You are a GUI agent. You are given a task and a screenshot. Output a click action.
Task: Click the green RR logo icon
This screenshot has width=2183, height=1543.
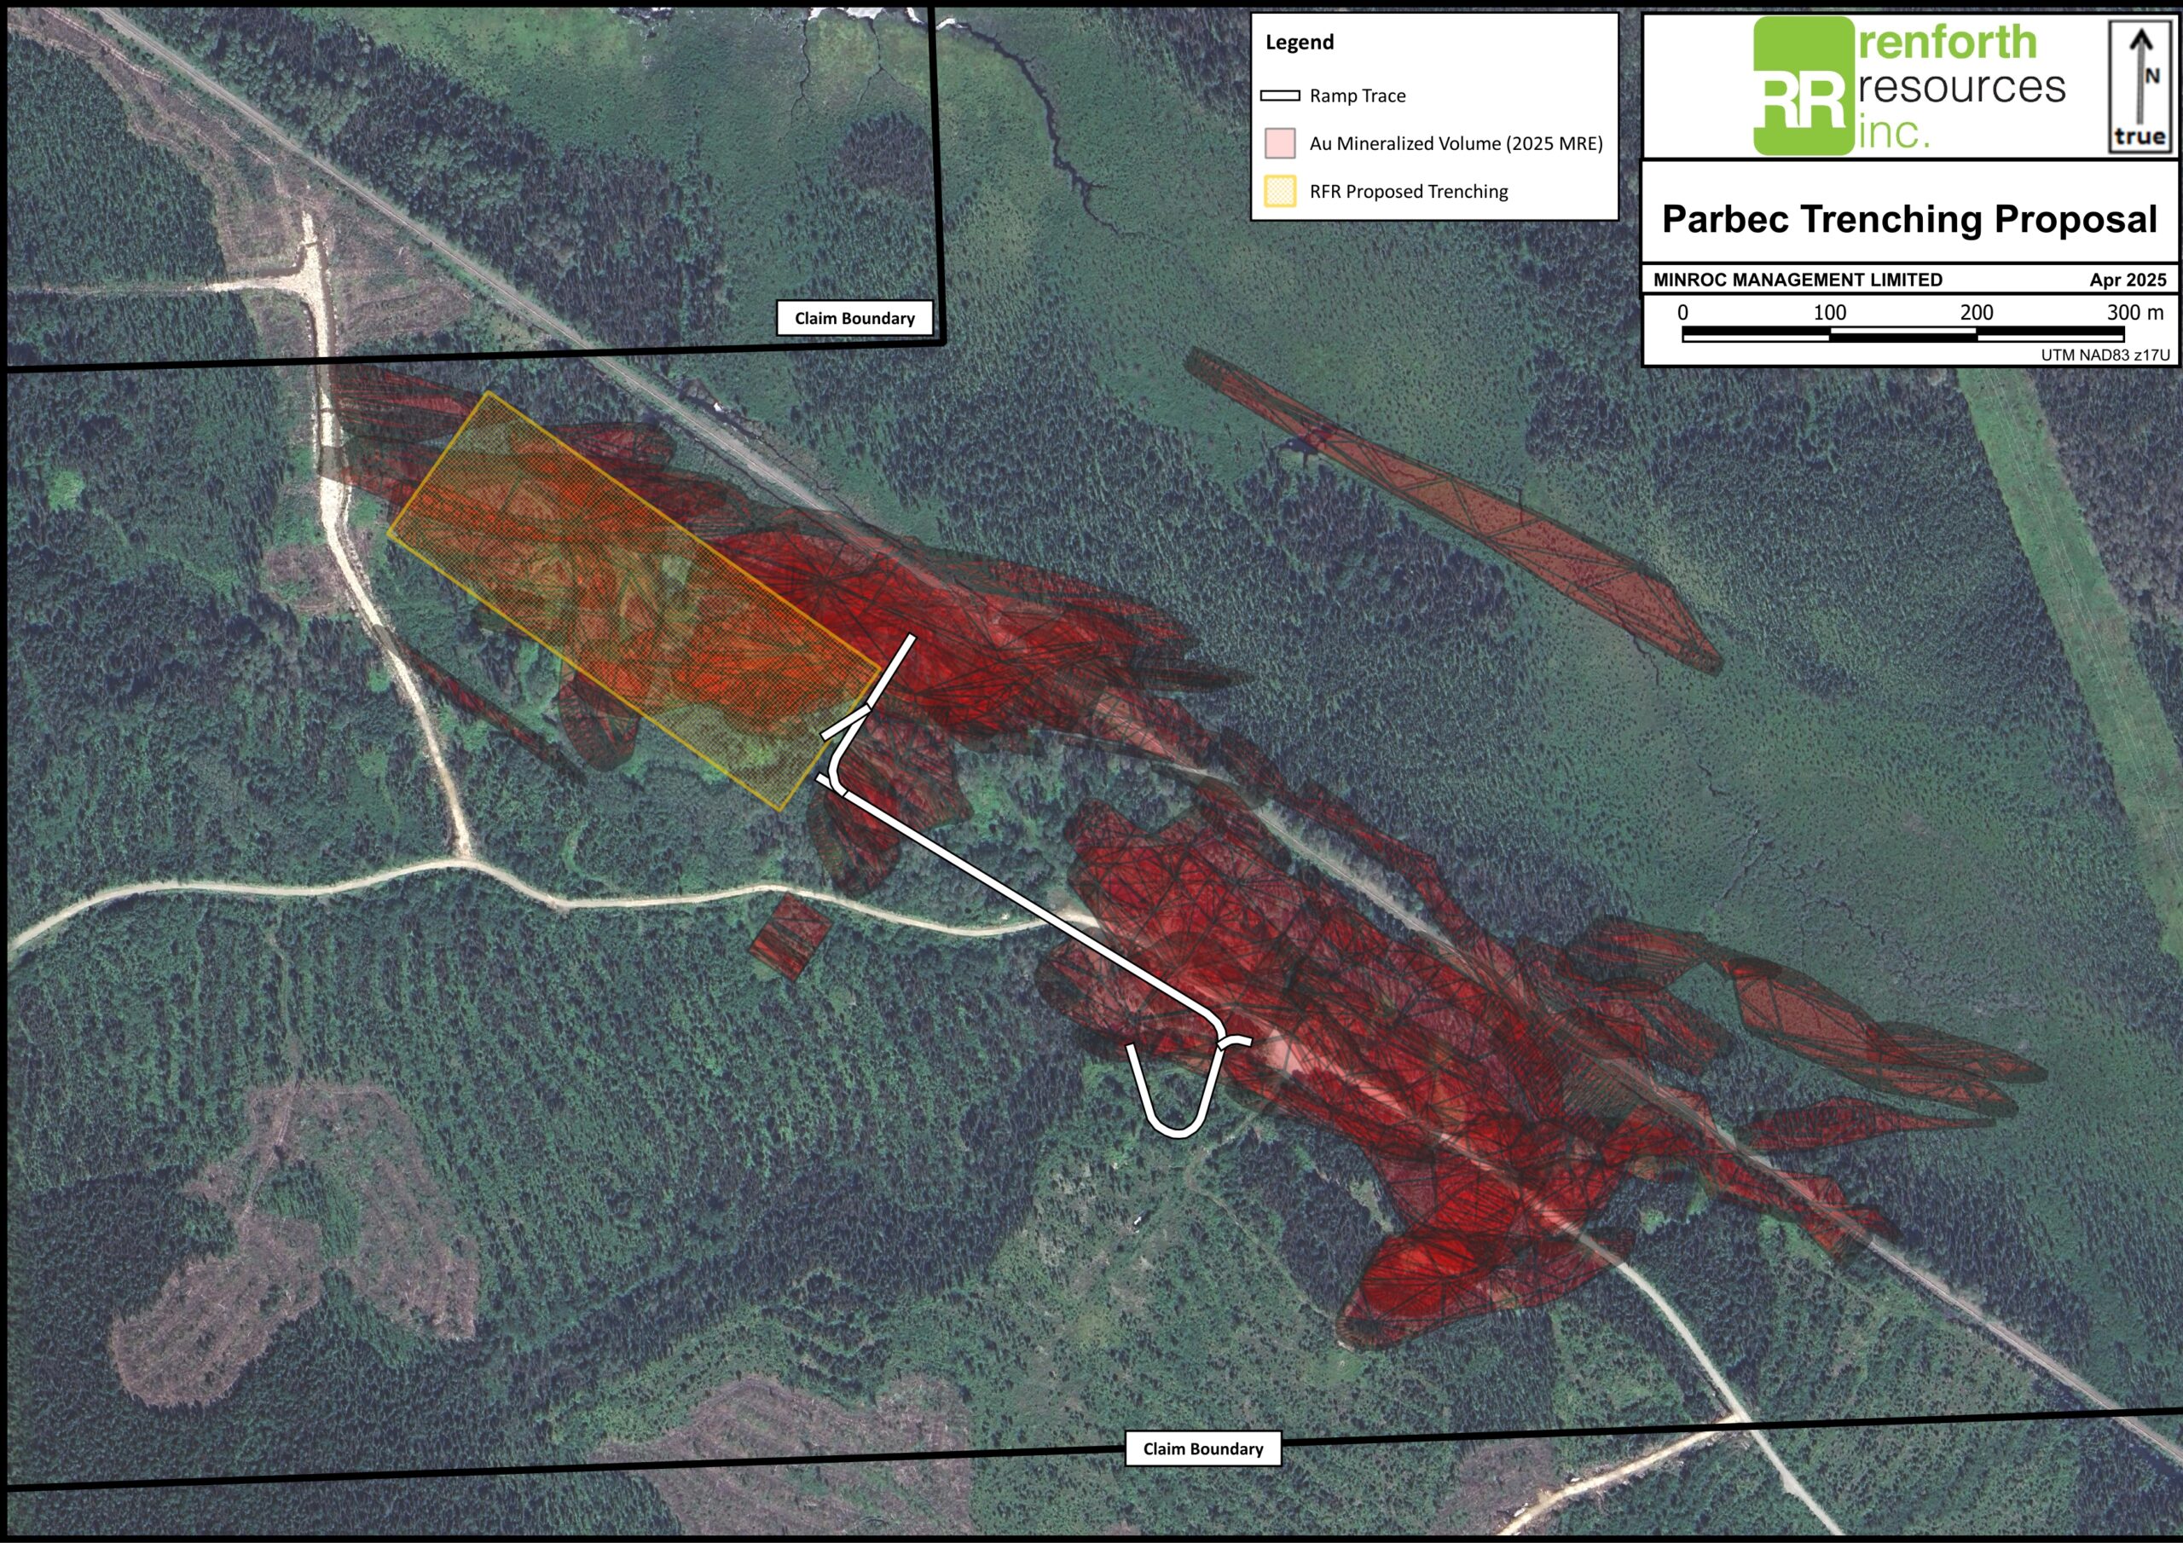click(1804, 85)
